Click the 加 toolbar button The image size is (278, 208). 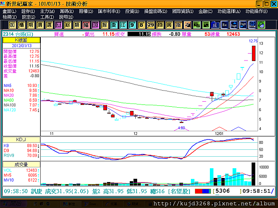click(x=12, y=25)
